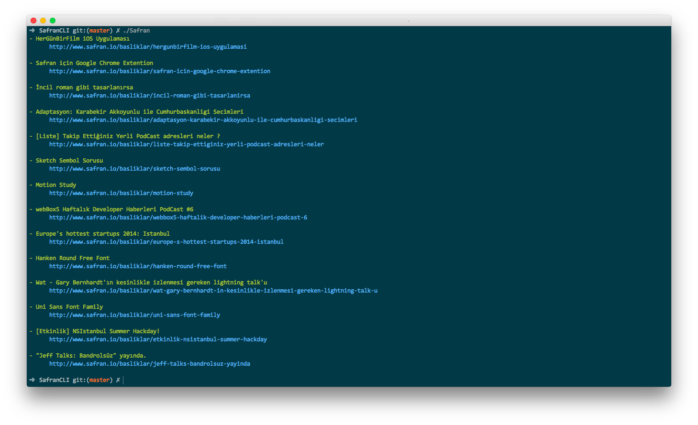Select the title '[Liste] Takip Ettiğiniz Yerli PodCast adresleri neler ?'
Image resolution: width=698 pixels, height=425 pixels.
point(128,136)
